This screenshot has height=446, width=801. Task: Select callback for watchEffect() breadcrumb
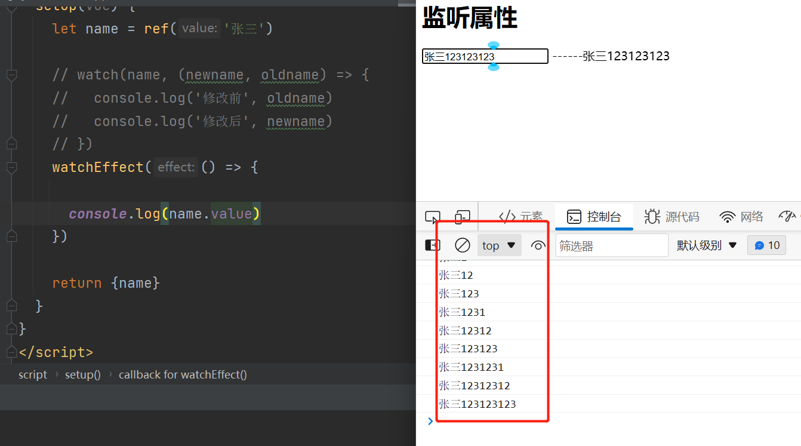183,375
